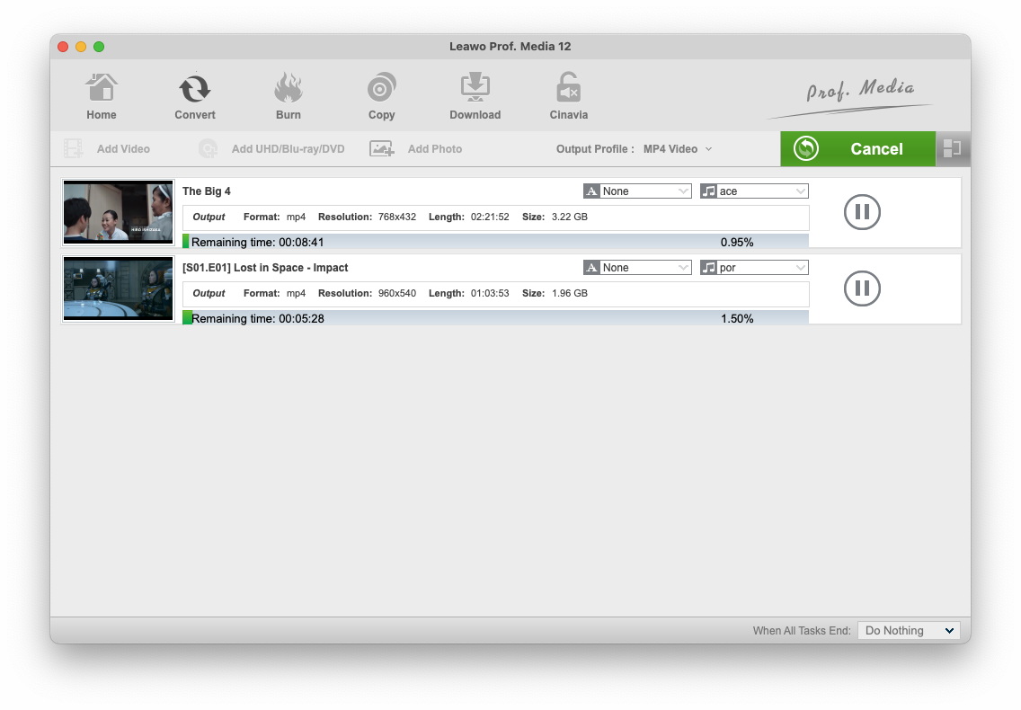The width and height of the screenshot is (1021, 710).
Task: Expand Output Profile MP4 Video dropdown
Action: pos(678,148)
